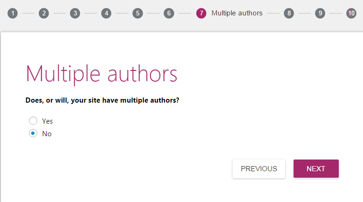Viewport: 363px width, 202px height.
Task: Skip ahead to step 8 circle
Action: (x=289, y=13)
